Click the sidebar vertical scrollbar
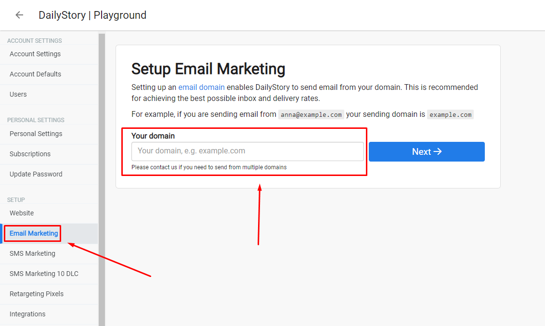545x326 pixels. (102, 179)
